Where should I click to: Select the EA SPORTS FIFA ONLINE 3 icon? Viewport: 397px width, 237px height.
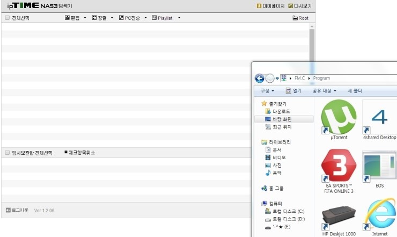[339, 166]
